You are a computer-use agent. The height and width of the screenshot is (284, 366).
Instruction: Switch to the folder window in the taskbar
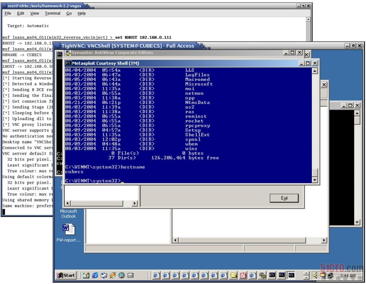coord(234,275)
